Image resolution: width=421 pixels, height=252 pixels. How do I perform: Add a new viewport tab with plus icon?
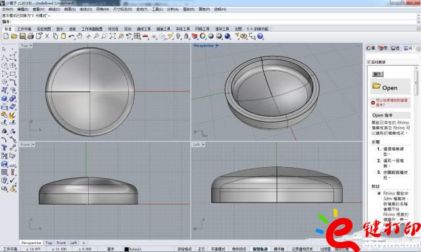[84, 243]
